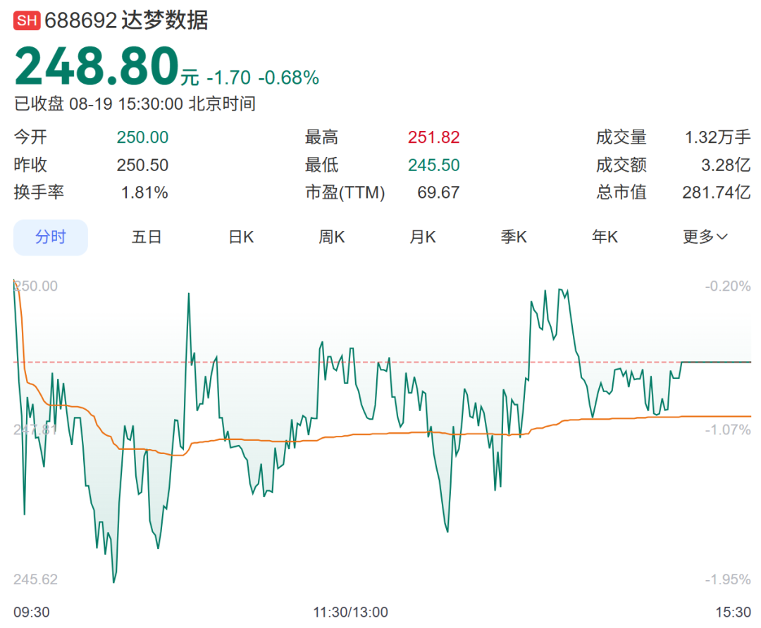
Task: Show the 月K monthly chart
Action: pyautogui.click(x=423, y=237)
